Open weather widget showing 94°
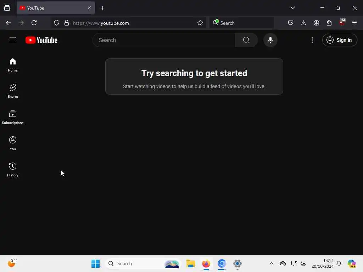Screen dimensions: 363x272 coord(12,263)
